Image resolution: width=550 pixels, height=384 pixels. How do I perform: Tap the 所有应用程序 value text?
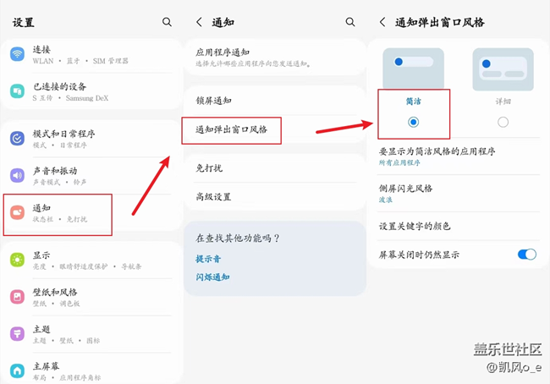click(399, 162)
